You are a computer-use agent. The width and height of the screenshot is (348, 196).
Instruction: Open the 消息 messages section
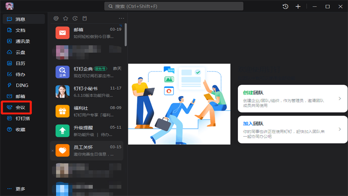coord(23,19)
